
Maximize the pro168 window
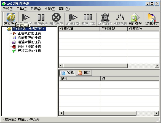152,4
